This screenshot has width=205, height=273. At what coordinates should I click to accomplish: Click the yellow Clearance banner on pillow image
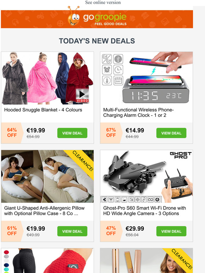pos(82,161)
